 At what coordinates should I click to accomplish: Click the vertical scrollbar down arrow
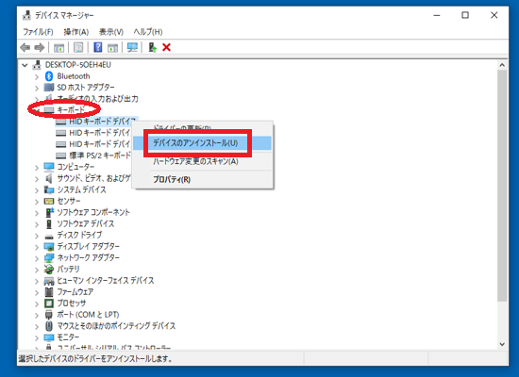pos(502,344)
